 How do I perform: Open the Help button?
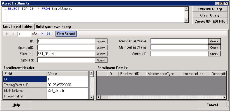pyautogui.click(x=16, y=105)
